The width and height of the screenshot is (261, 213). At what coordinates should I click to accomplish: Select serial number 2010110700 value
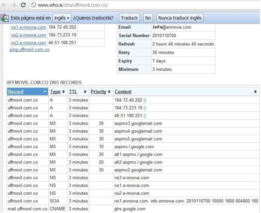click(164, 36)
